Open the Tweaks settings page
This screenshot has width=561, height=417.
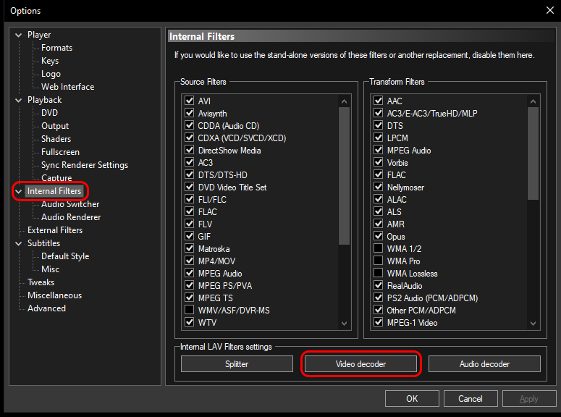[41, 282]
